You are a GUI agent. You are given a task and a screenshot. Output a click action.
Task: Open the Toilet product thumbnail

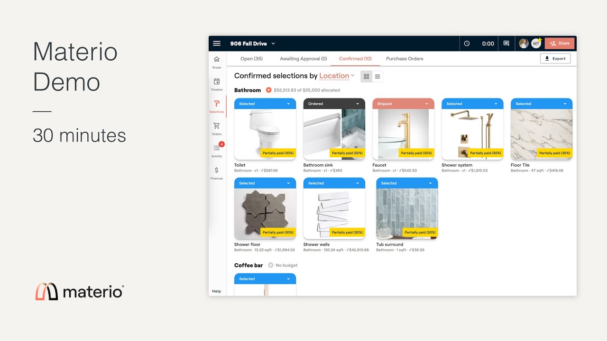click(265, 135)
